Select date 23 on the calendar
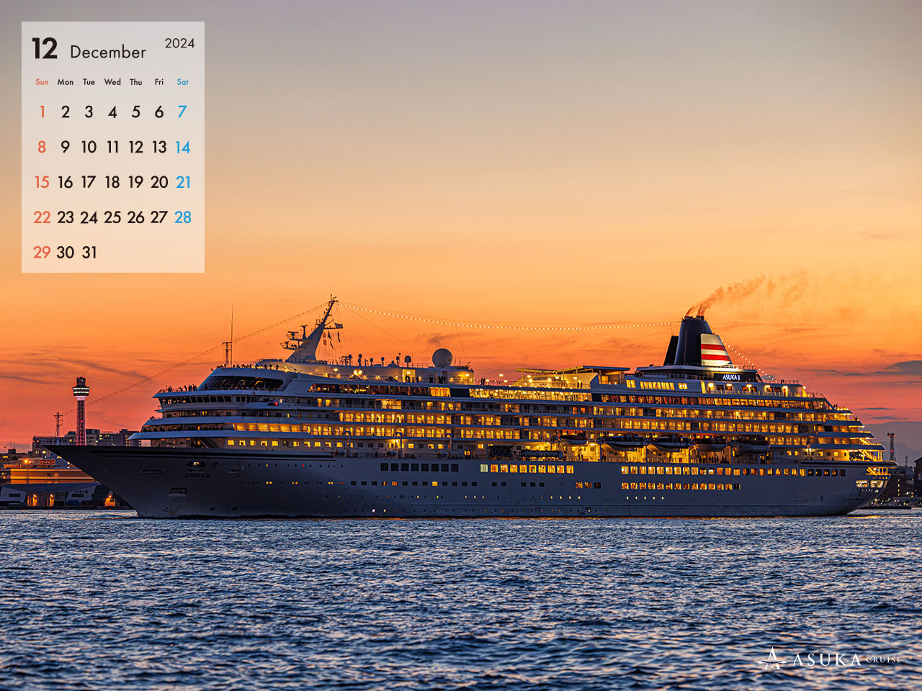 pos(66,217)
